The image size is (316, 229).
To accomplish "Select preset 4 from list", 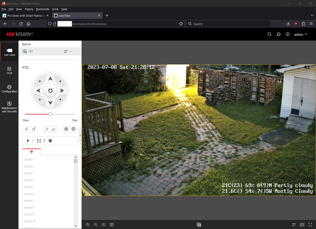I will click(x=29, y=180).
